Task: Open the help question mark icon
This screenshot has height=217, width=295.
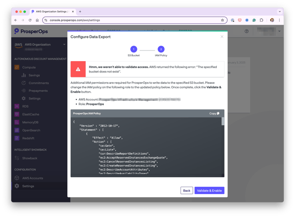Action: pos(247,31)
